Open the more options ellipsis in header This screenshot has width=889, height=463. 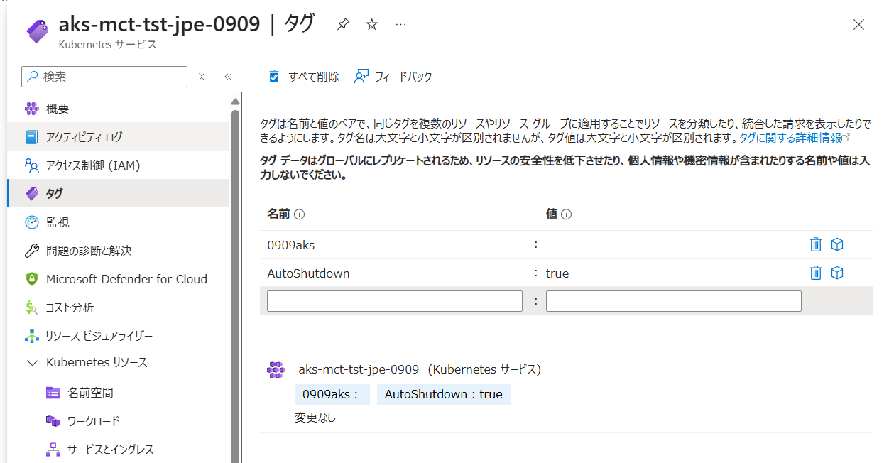coord(400,25)
